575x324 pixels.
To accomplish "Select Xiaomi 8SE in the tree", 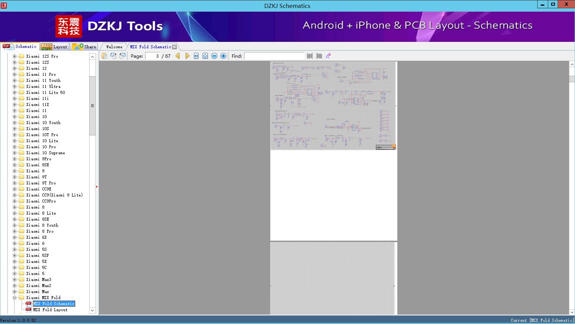I will [x=37, y=219].
